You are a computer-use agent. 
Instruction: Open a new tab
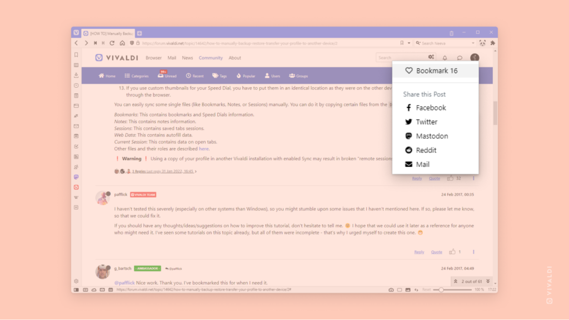click(139, 33)
